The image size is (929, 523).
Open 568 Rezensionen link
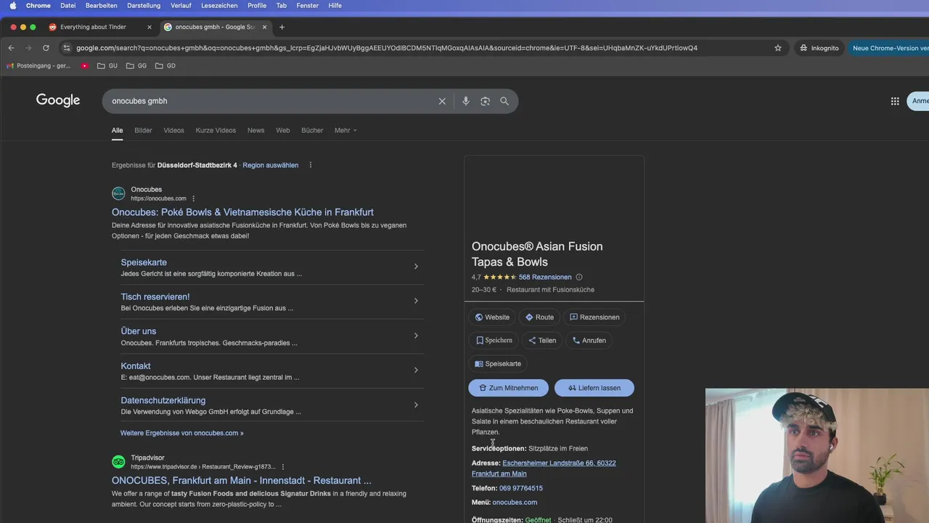pyautogui.click(x=545, y=277)
